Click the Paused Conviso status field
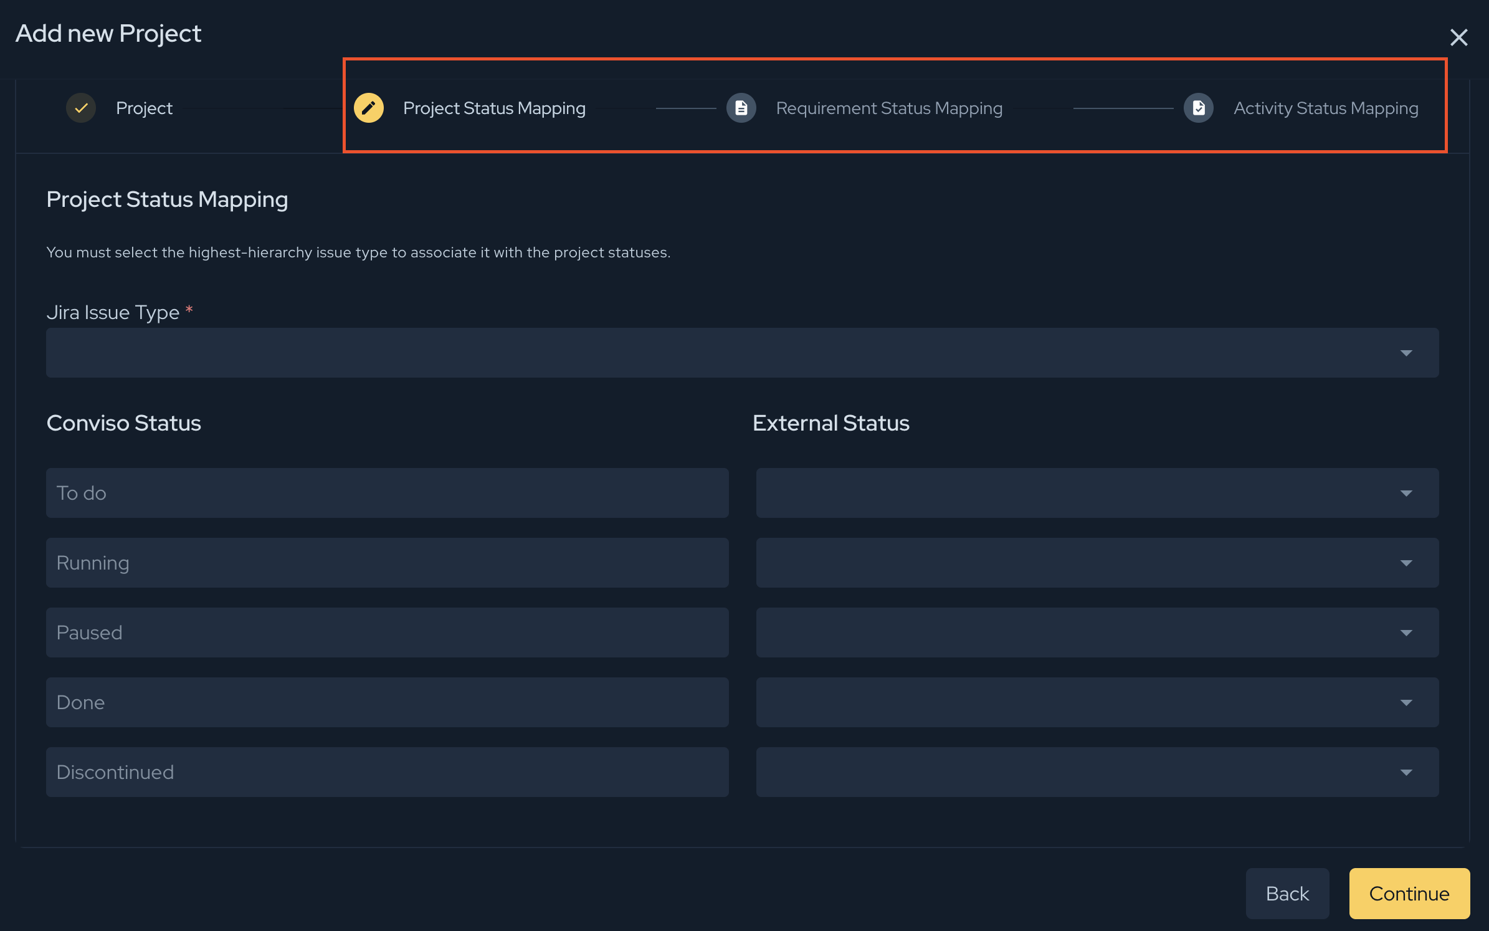Screen dimensions: 1489x931 (x=388, y=633)
